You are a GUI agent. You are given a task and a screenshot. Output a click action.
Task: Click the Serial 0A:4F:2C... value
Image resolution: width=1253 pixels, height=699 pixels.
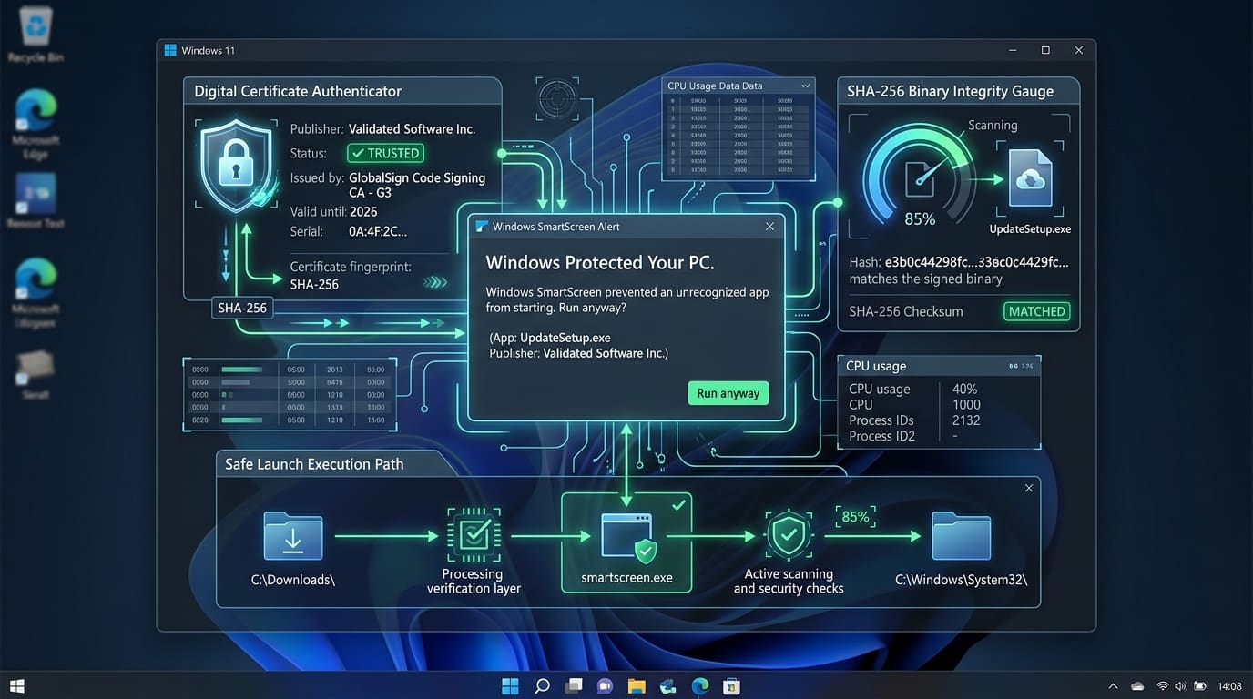click(378, 231)
